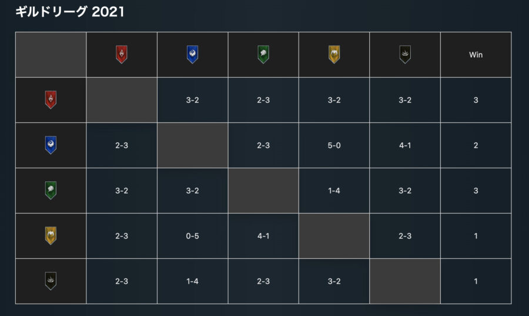
Task: Click the blue guild banner in header row
Action: point(192,54)
